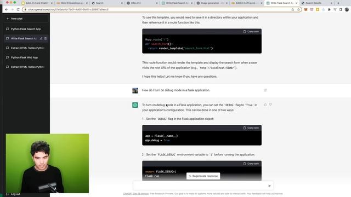Open the yellow extension icon in toolbar
This screenshot has width=351, height=197.
click(x=318, y=10)
